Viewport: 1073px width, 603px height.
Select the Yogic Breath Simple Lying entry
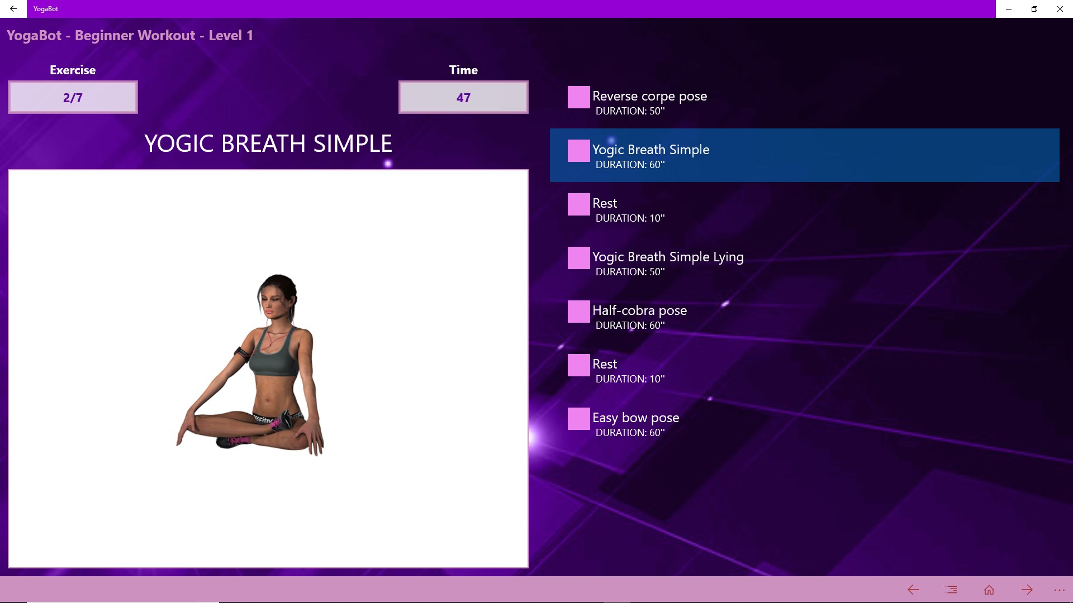[668, 257]
